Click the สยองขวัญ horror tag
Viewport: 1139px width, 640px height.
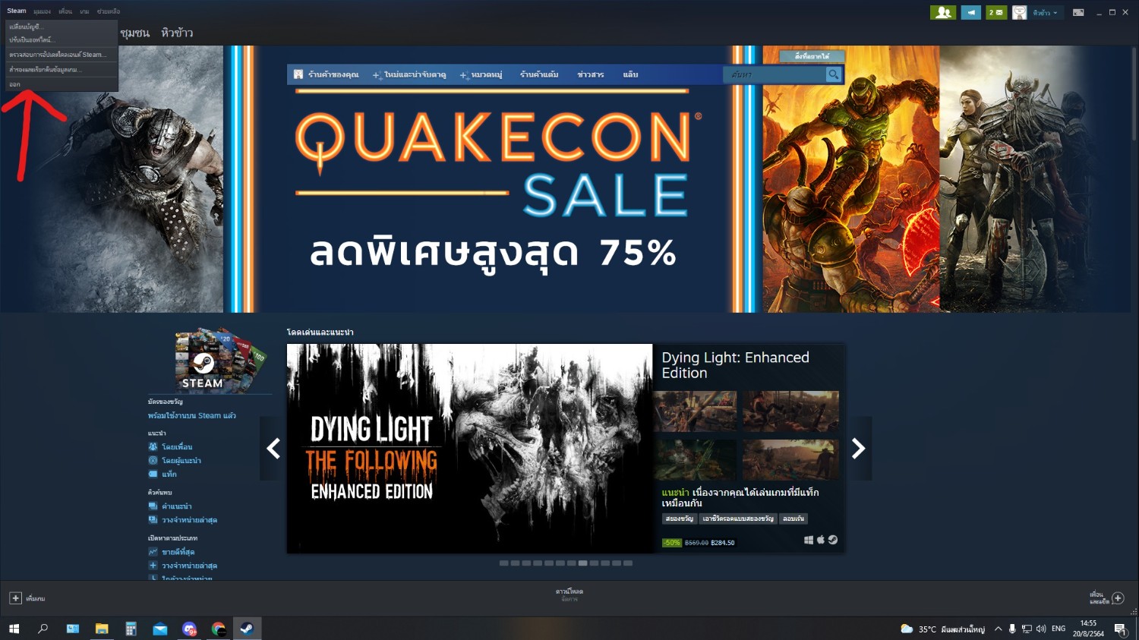pos(680,519)
